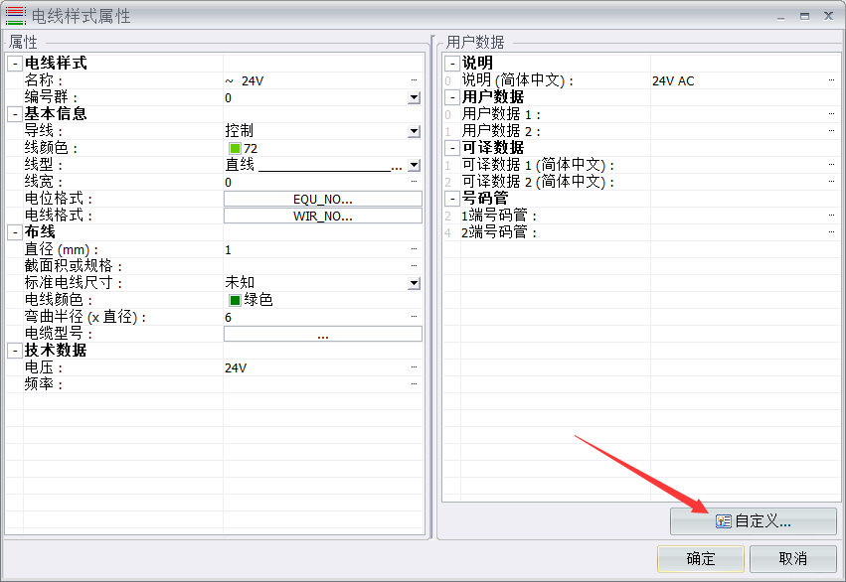Click the ellipsis icon in 电压 row
This screenshot has height=582, width=846.
click(415, 367)
